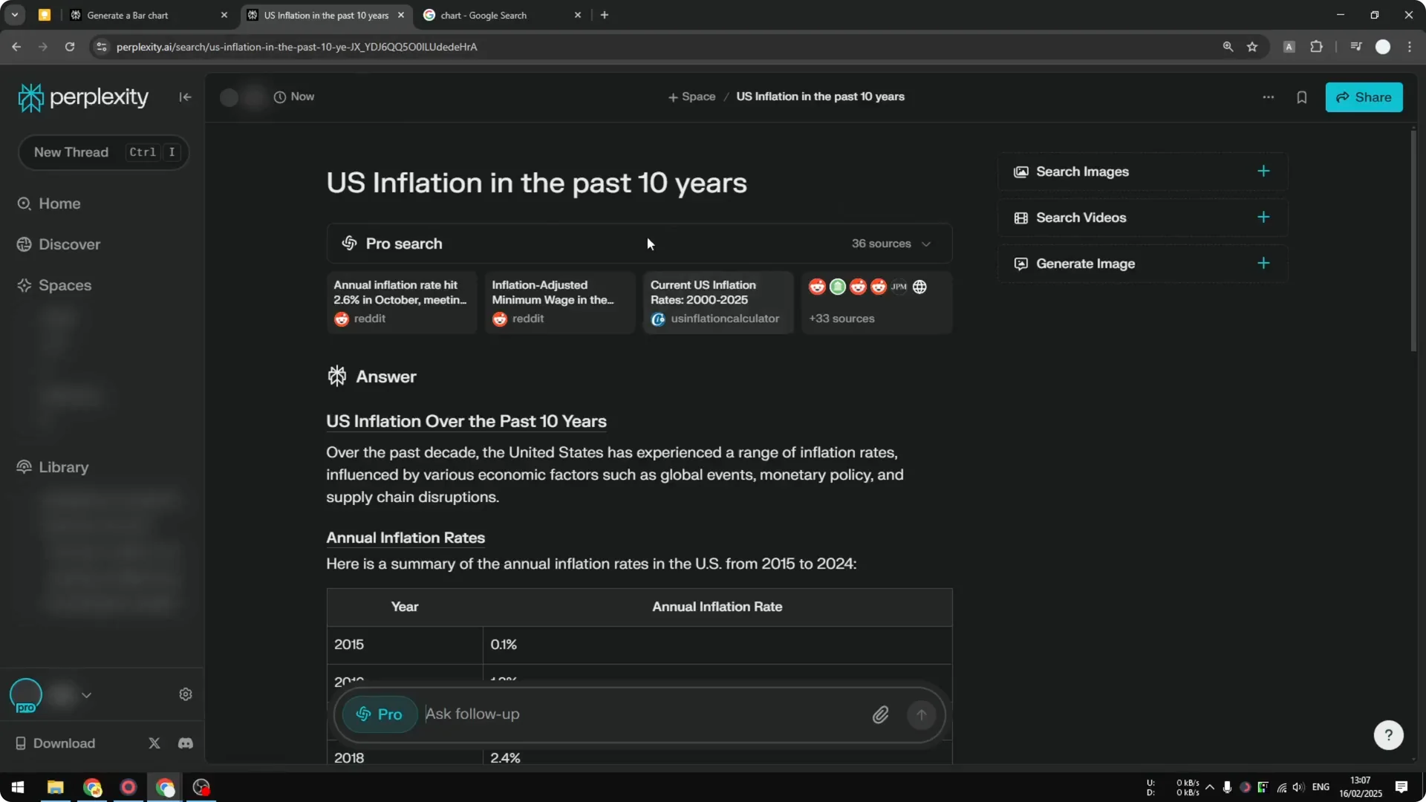Open the Discover section icon
The width and height of the screenshot is (1426, 802).
point(23,244)
